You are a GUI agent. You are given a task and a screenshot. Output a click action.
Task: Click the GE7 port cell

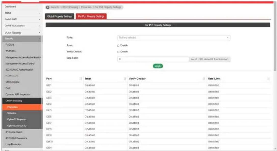(49, 123)
